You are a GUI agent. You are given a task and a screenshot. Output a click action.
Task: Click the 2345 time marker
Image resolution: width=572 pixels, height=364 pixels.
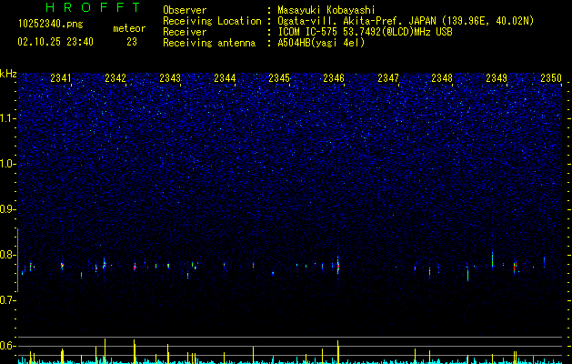click(x=279, y=78)
